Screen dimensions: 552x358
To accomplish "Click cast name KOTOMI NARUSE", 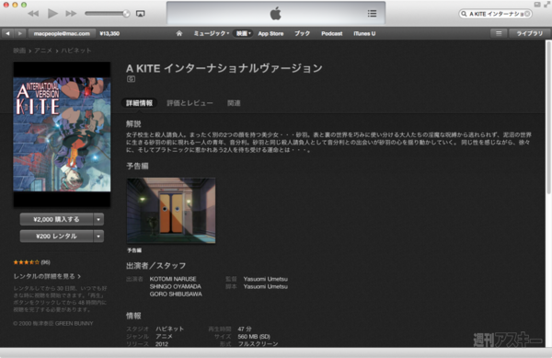I will (173, 279).
